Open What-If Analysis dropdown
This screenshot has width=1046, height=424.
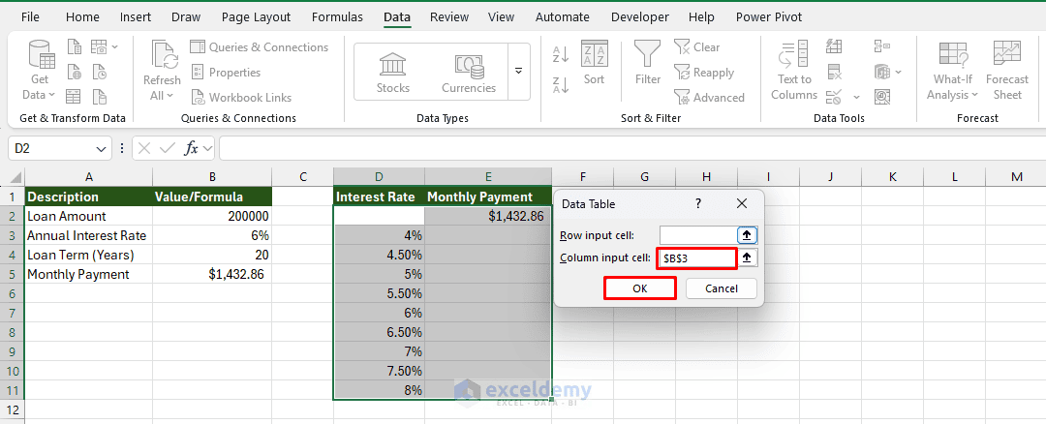952,72
